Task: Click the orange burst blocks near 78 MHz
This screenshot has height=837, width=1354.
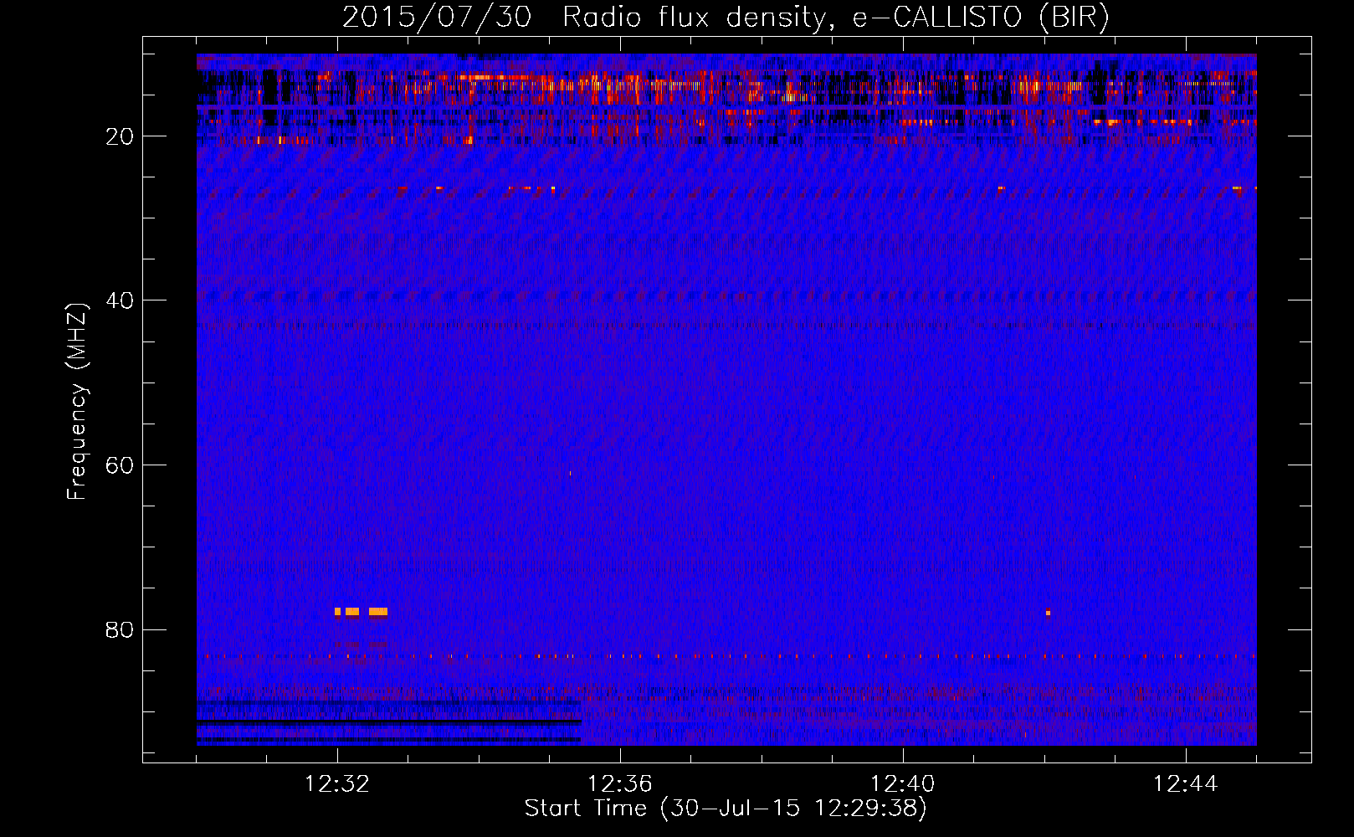Action: coord(361,612)
